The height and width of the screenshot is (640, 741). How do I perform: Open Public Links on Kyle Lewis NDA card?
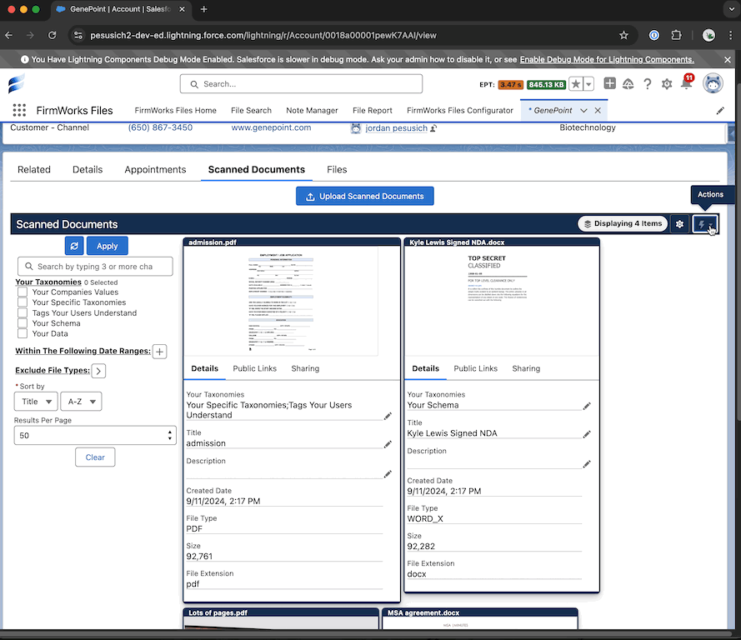click(x=475, y=368)
